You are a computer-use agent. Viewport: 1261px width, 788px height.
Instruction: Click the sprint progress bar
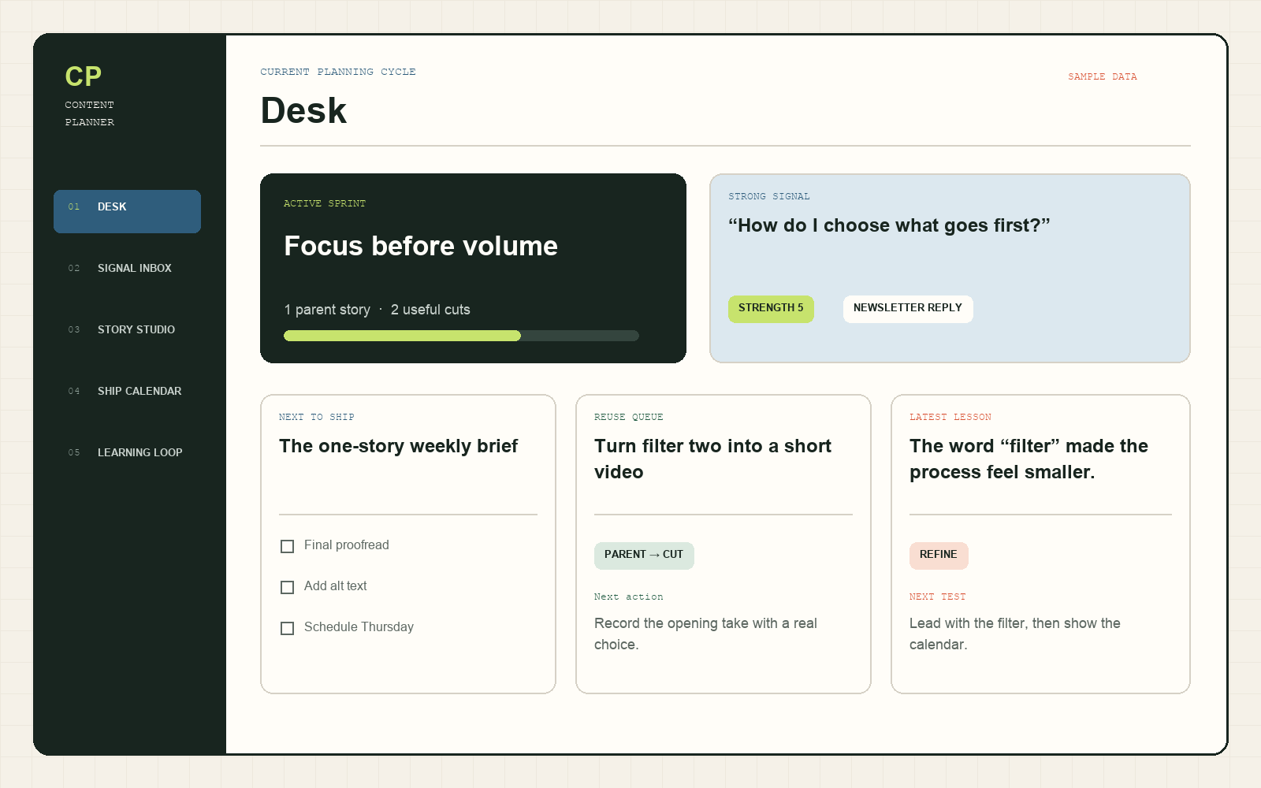point(461,336)
